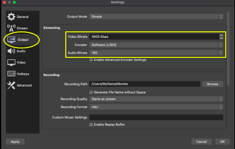Click the Apply button

[x=15, y=141]
